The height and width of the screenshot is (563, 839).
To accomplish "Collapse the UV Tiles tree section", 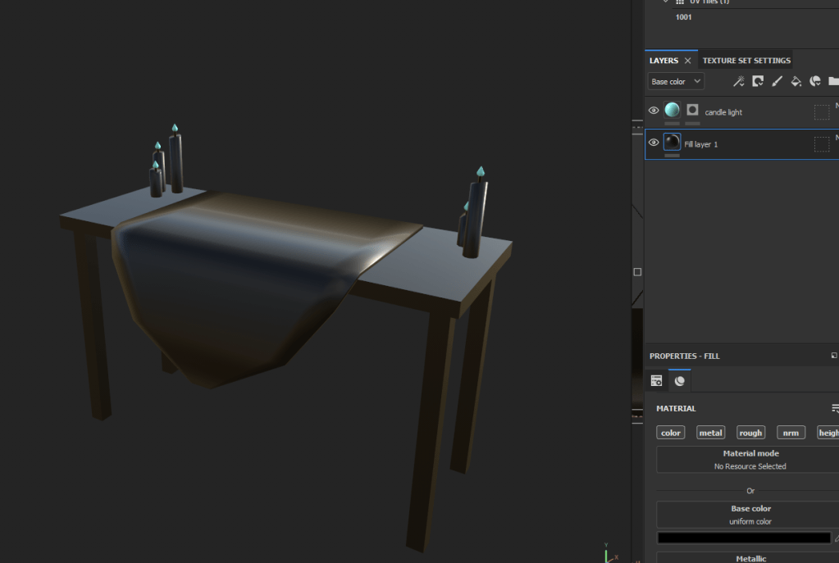I will (666, 2).
